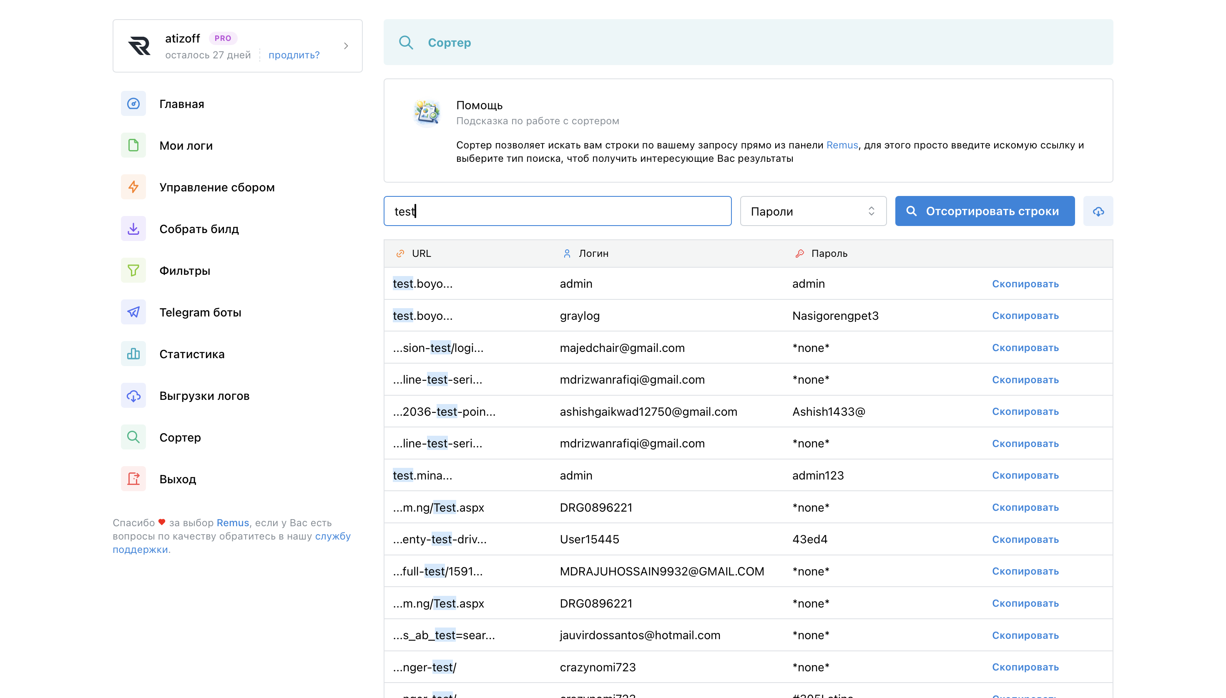Viewport: 1226px width, 698px height.
Task: Copy the admin123 row
Action: point(1025,475)
